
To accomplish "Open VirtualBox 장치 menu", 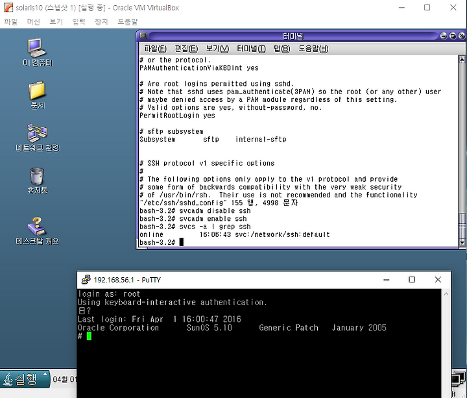I will 101,21.
